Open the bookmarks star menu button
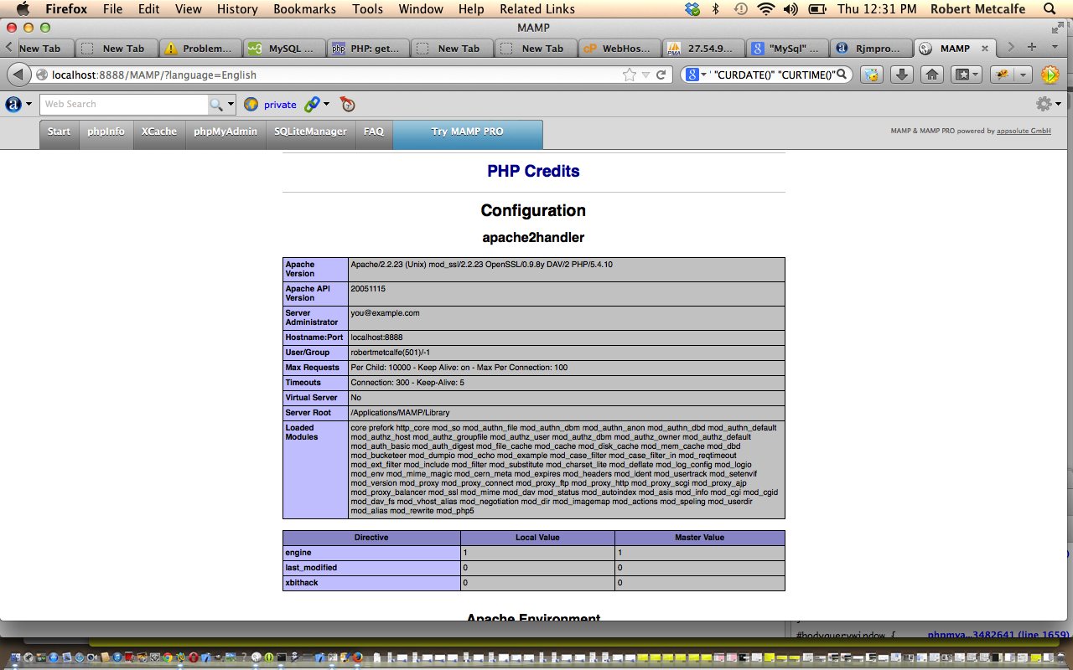 pos(966,75)
